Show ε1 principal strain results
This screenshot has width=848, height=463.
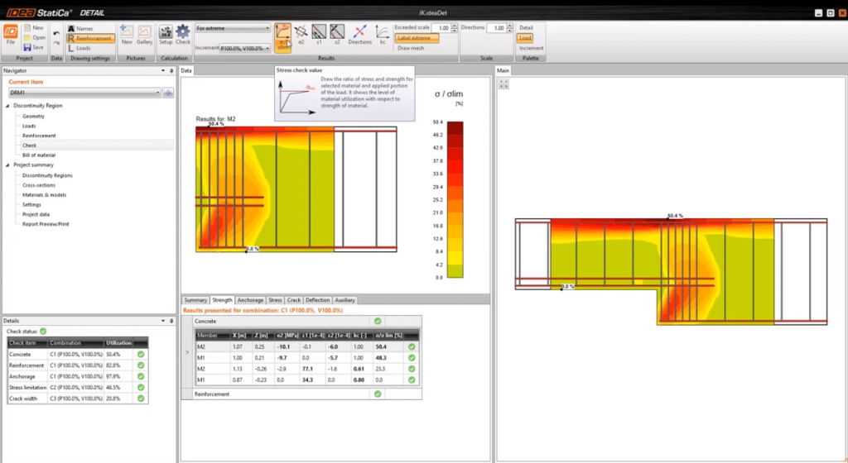(x=319, y=35)
